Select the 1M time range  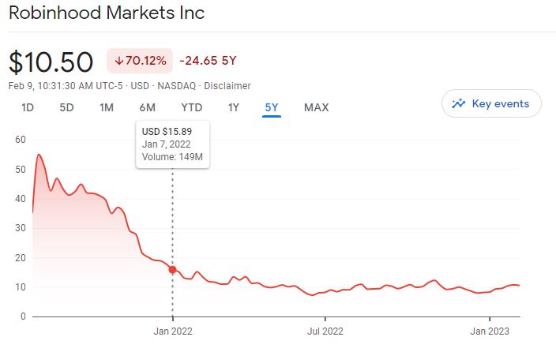click(107, 107)
